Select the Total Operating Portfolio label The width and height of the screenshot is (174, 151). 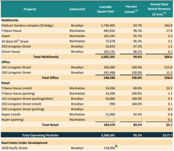tap(40, 135)
